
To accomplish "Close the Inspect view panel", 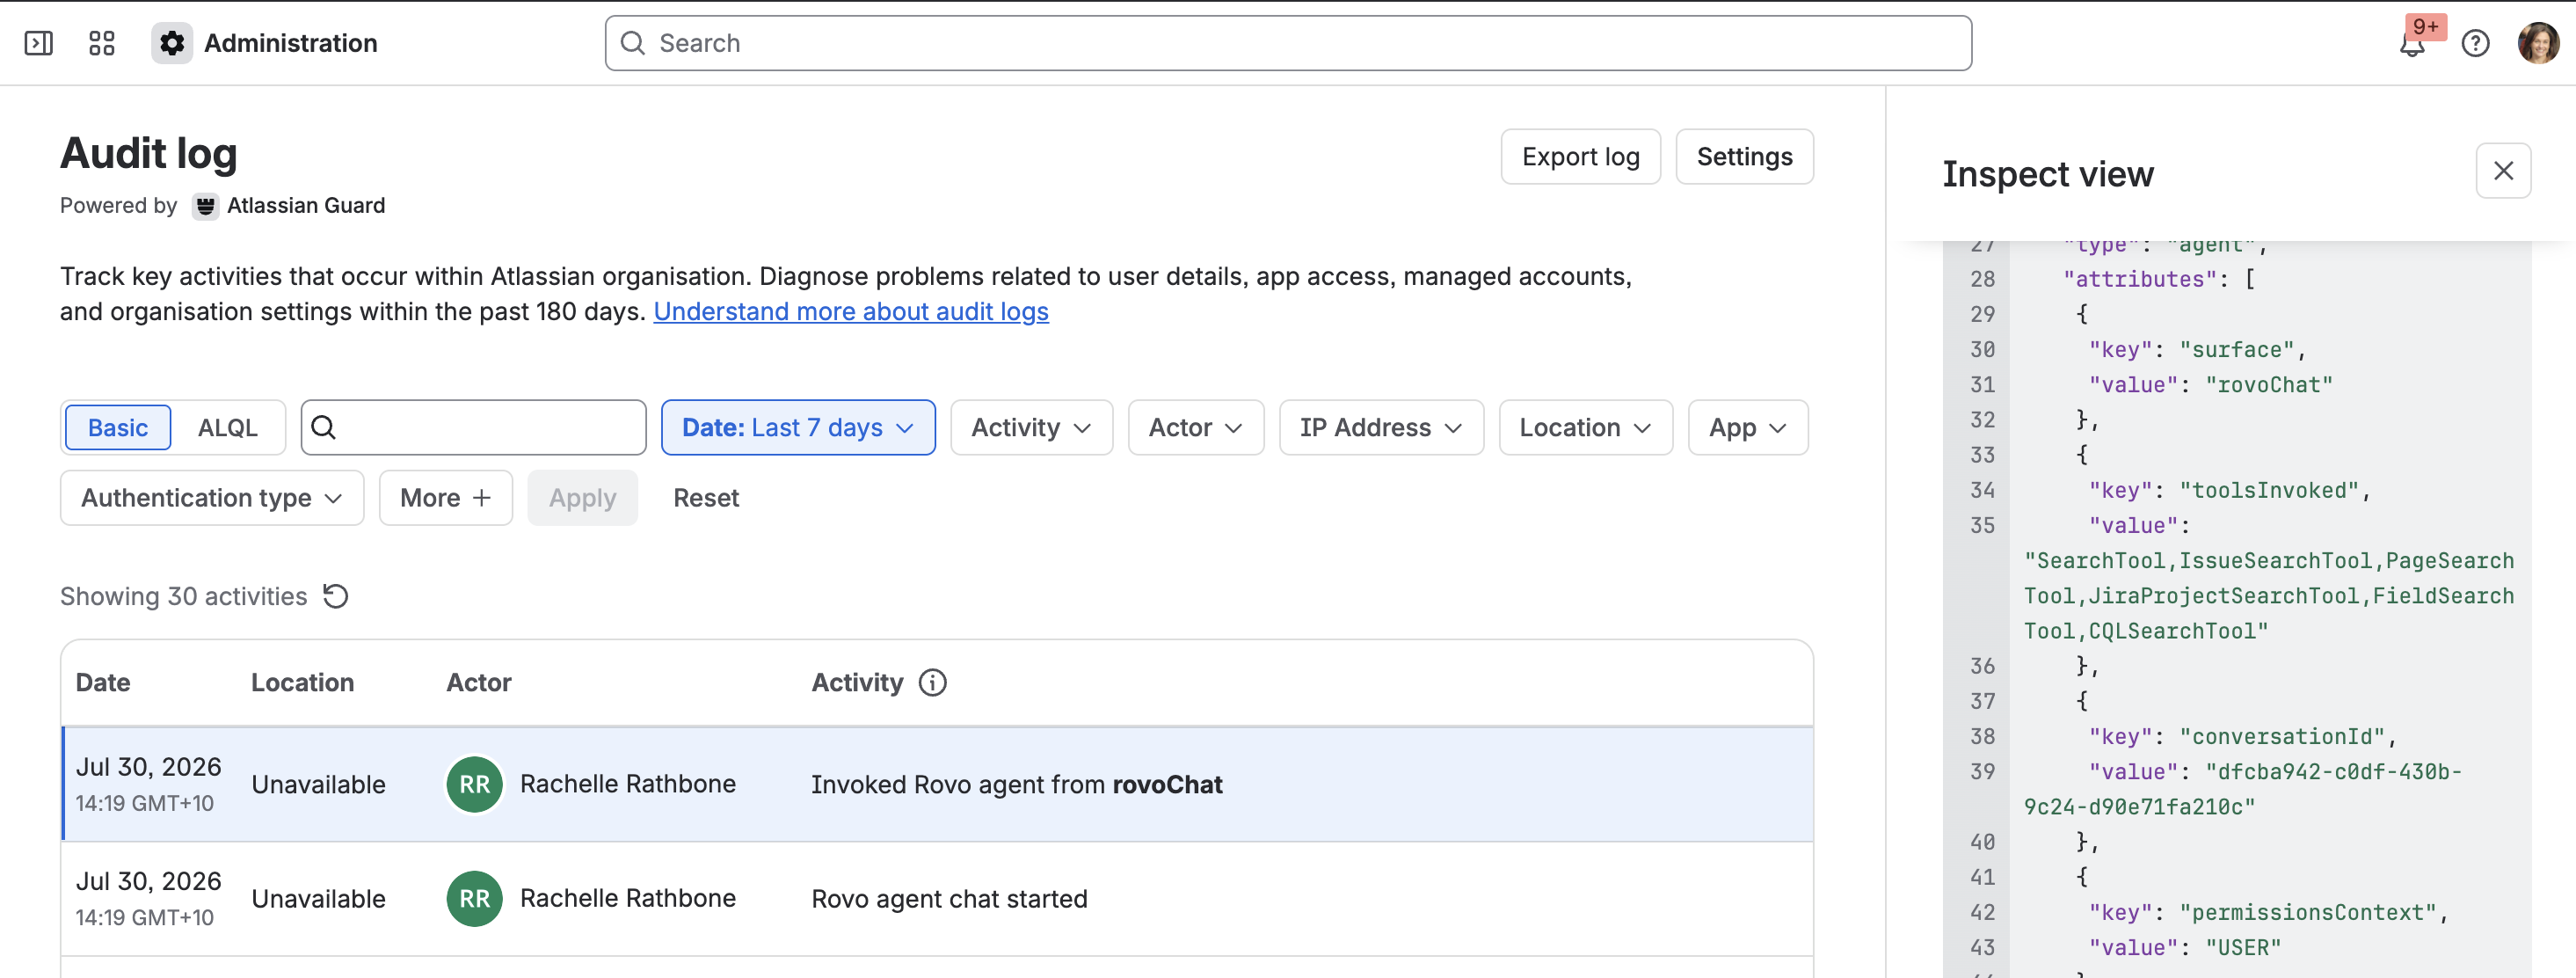I will [x=2503, y=171].
